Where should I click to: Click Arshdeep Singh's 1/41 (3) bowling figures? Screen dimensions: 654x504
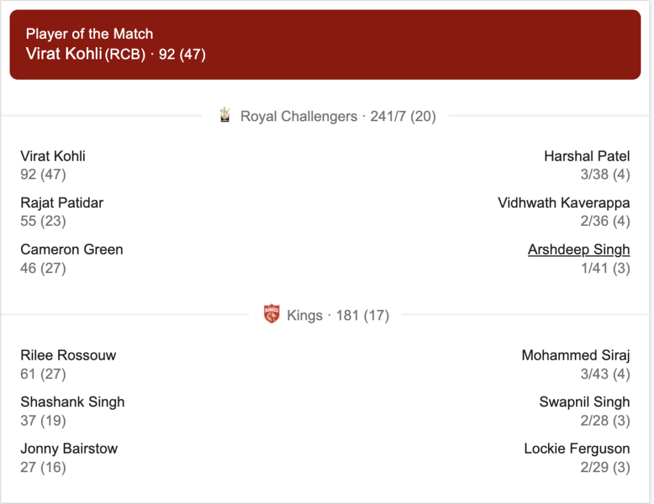(605, 268)
